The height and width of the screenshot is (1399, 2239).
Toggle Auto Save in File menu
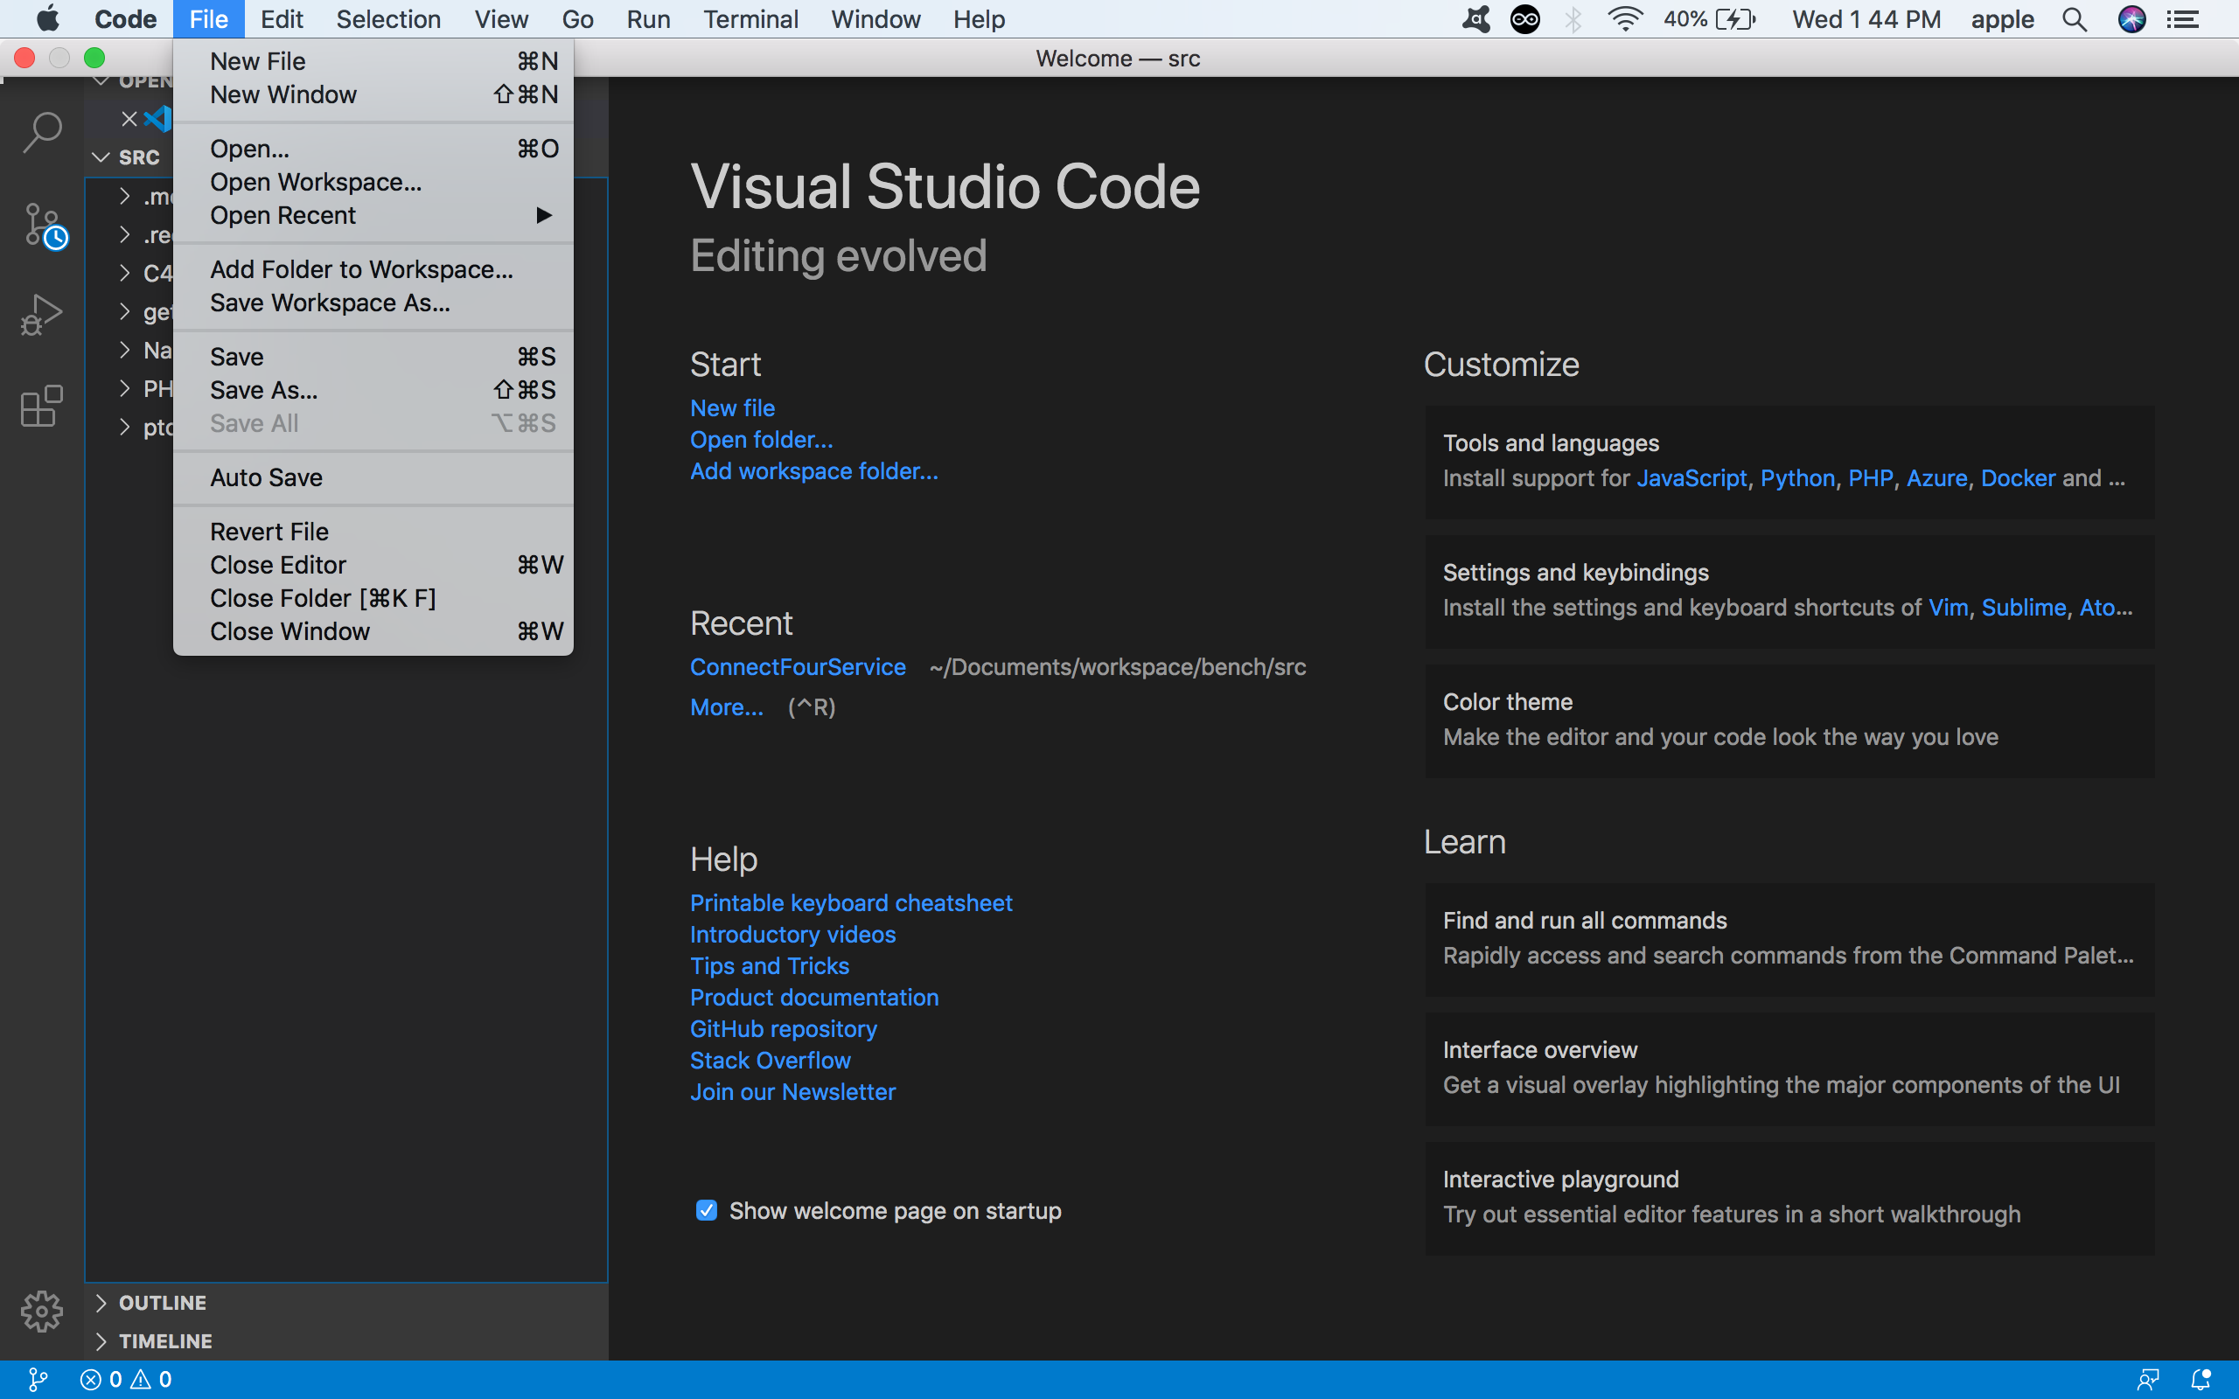coord(373,477)
